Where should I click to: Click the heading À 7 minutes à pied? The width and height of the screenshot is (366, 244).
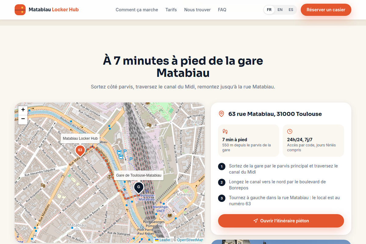(x=183, y=67)
